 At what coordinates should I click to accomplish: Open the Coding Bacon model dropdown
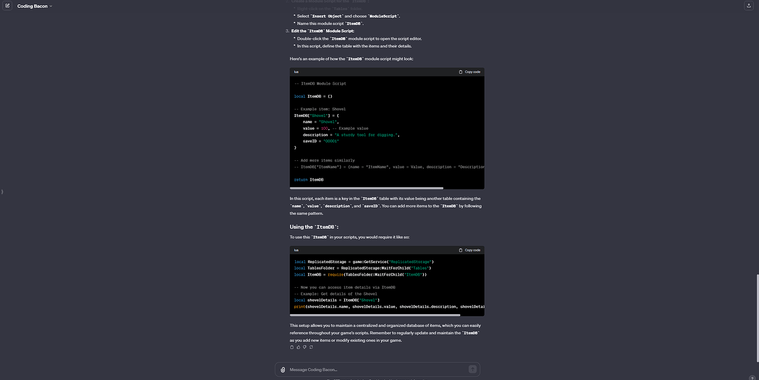click(x=35, y=6)
